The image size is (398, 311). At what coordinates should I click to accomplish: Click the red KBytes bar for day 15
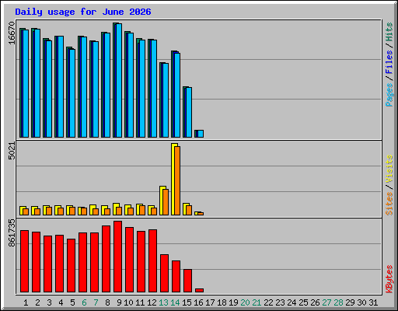[187, 281]
